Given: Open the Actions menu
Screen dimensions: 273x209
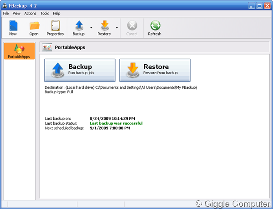Looking at the screenshot, I should (30, 13).
